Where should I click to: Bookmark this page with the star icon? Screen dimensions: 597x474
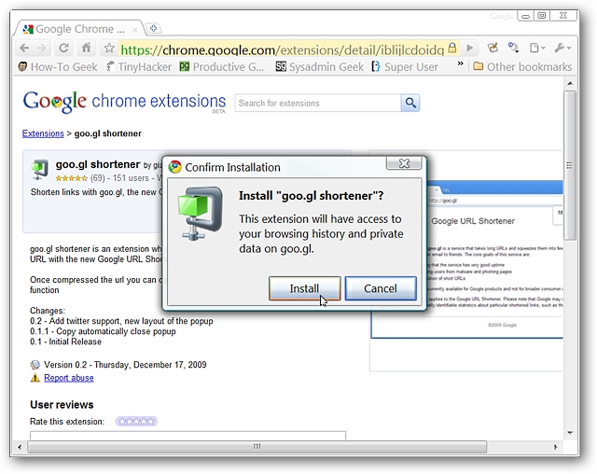tap(109, 48)
